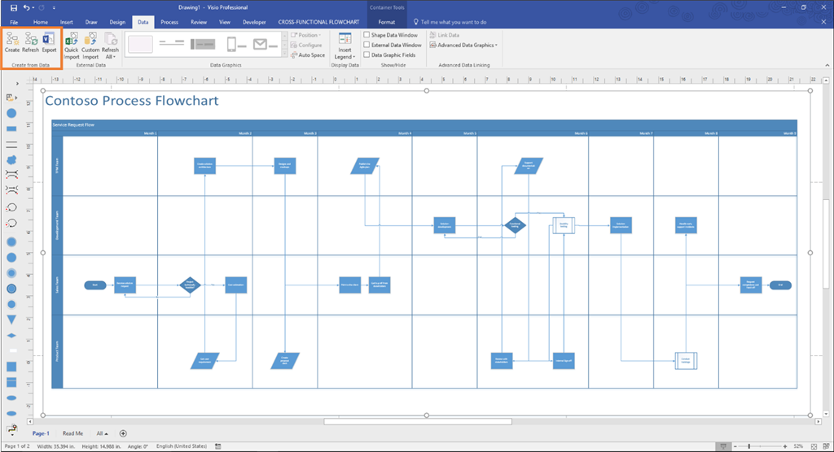Enable the Data Graphic Fields checkbox

367,54
